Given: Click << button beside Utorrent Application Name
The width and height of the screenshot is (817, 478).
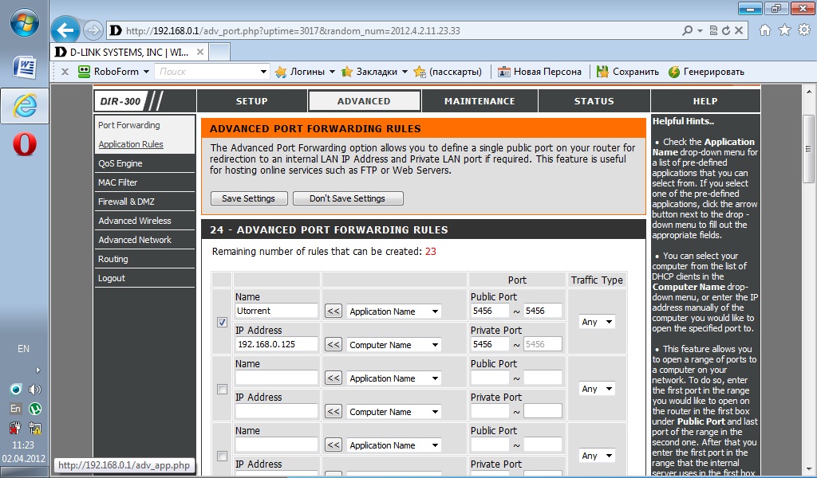Looking at the screenshot, I should coord(334,311).
